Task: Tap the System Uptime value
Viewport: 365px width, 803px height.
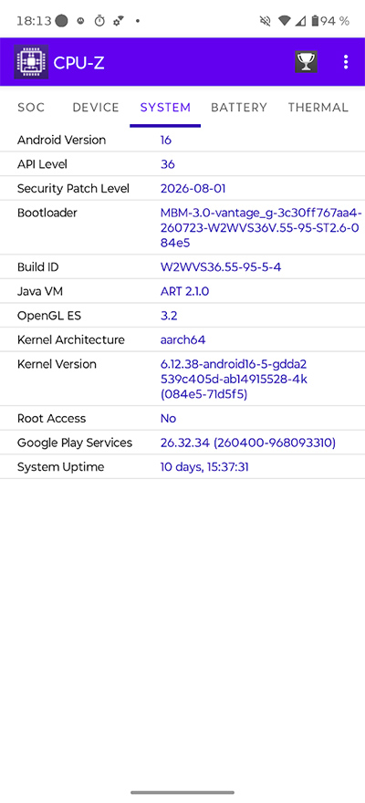Action: (x=204, y=467)
